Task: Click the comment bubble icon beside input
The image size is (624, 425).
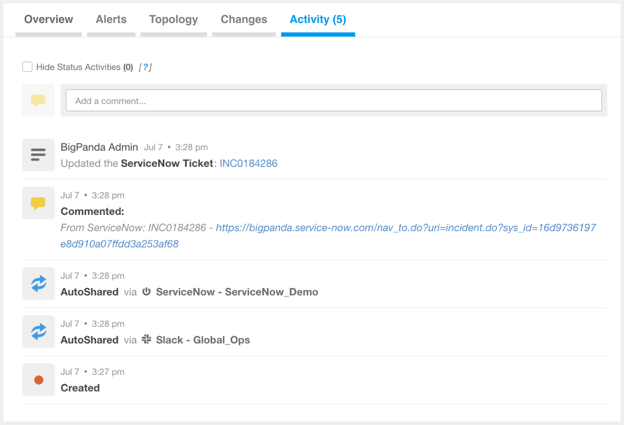Action: (38, 101)
